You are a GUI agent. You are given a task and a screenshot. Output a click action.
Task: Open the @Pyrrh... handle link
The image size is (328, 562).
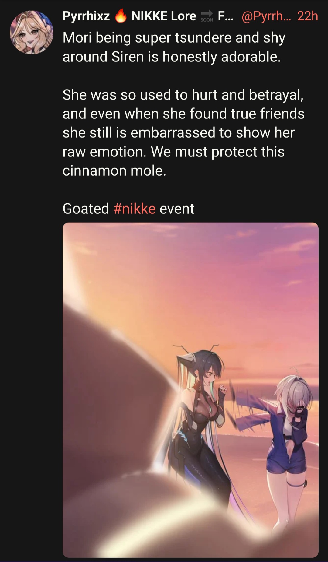point(266,16)
